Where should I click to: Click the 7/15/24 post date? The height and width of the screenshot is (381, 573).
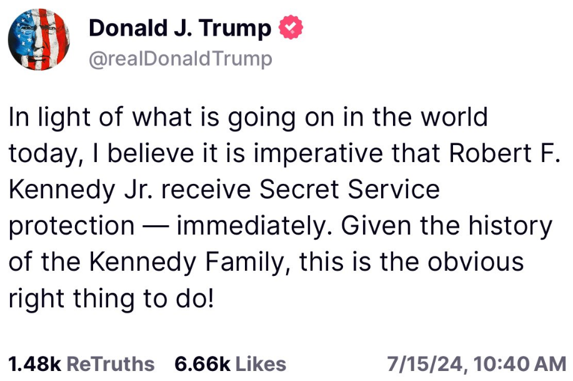[x=425, y=363]
